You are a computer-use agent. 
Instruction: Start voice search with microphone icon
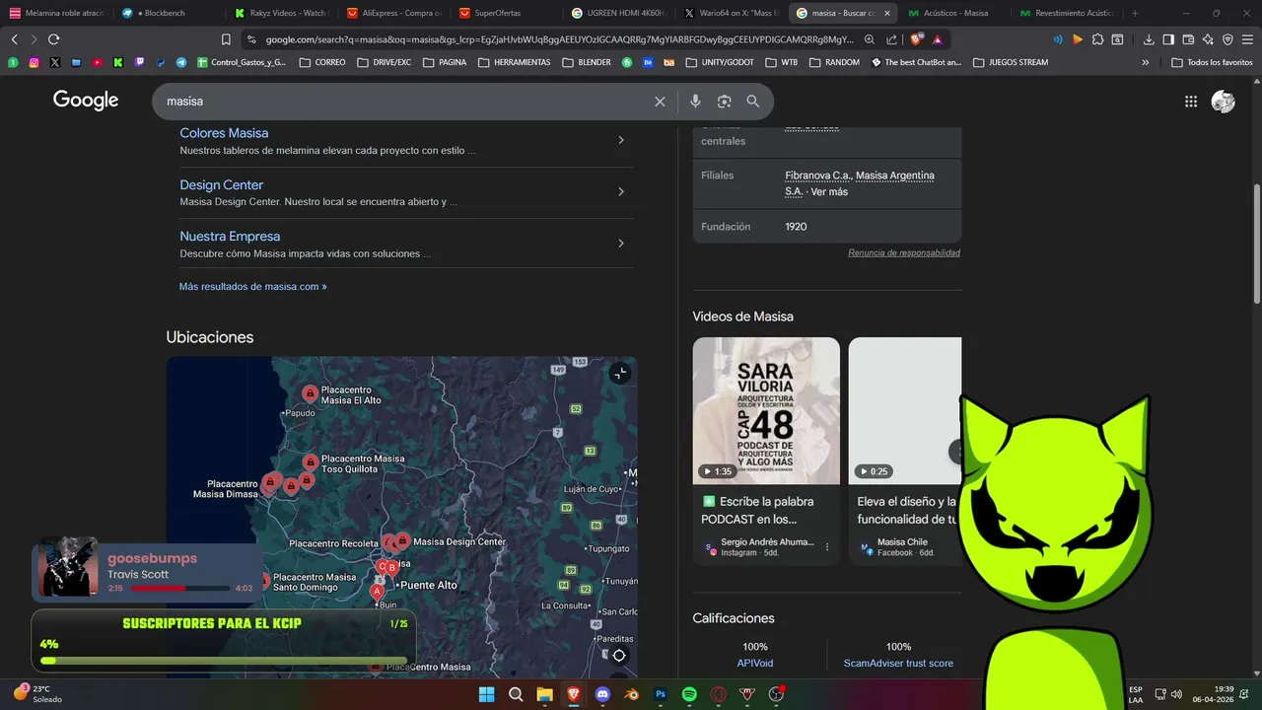point(695,102)
